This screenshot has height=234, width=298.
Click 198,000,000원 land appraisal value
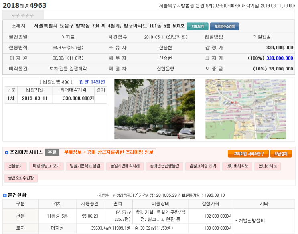click(x=217, y=228)
